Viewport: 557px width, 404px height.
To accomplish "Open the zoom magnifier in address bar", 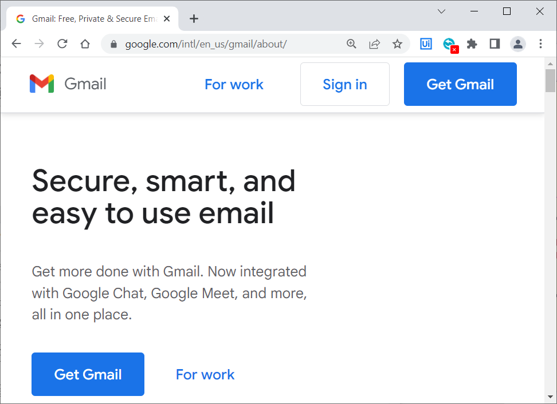I will coord(351,43).
